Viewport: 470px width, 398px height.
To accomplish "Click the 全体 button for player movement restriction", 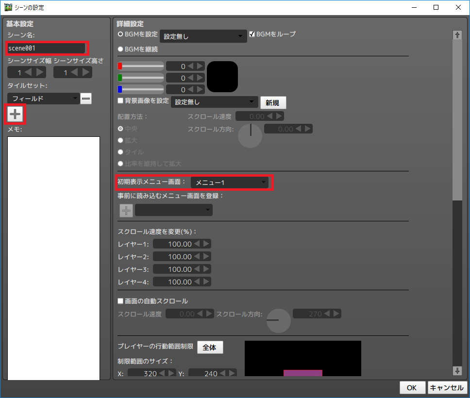I will pyautogui.click(x=210, y=347).
